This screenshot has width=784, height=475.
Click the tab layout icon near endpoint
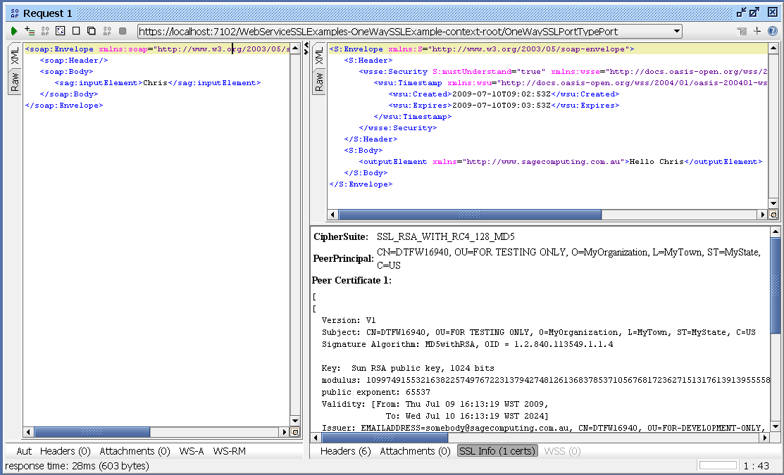(742, 31)
